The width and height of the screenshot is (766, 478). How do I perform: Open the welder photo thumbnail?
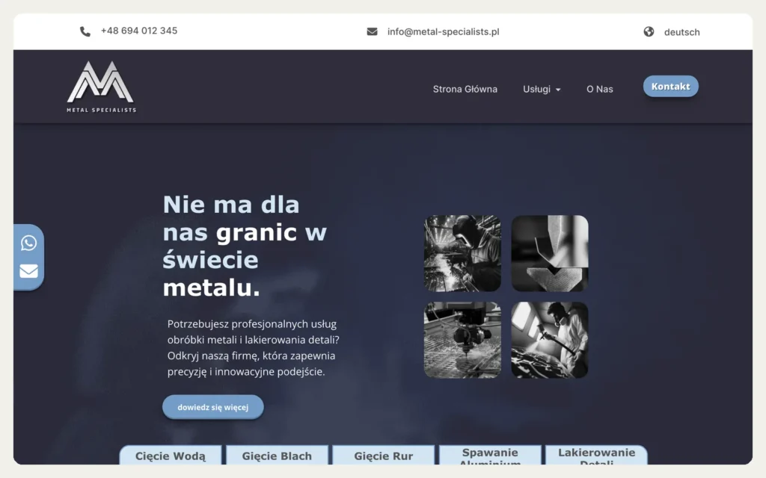tap(462, 254)
